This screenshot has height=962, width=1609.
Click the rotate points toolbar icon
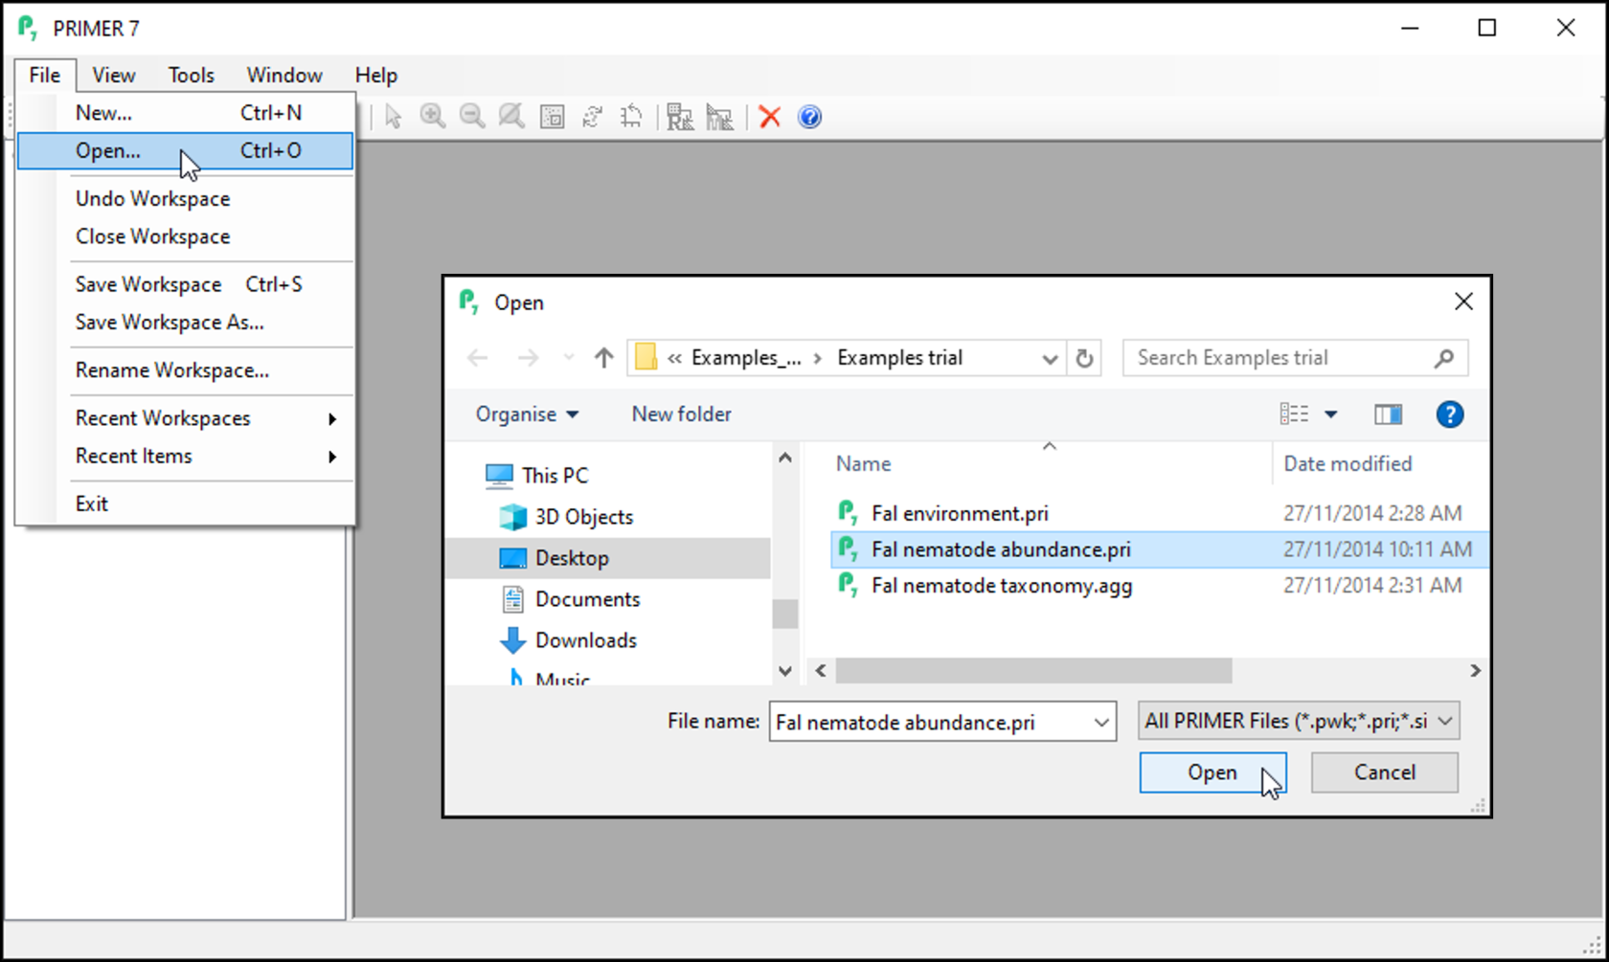pyautogui.click(x=592, y=117)
